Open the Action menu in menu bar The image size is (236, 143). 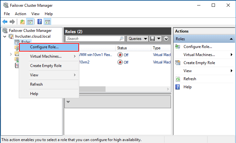[20, 14]
